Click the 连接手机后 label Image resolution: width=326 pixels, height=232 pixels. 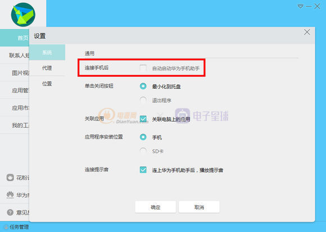[97, 68]
